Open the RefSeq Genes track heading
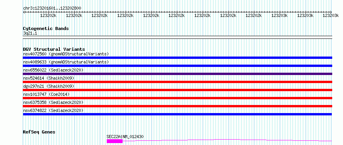The width and height of the screenshot is (343, 145). coord(39,132)
